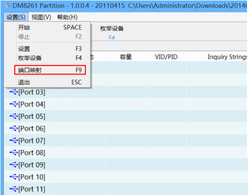248x195 pixels.
Task: Open the 帮助(H) menu
Action: [x=67, y=17]
